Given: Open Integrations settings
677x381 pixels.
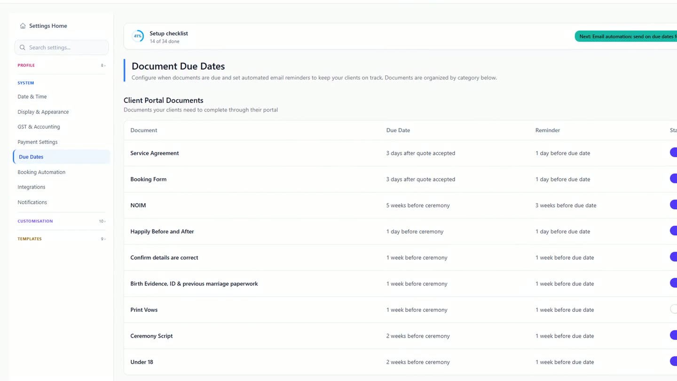Looking at the screenshot, I should (x=31, y=187).
